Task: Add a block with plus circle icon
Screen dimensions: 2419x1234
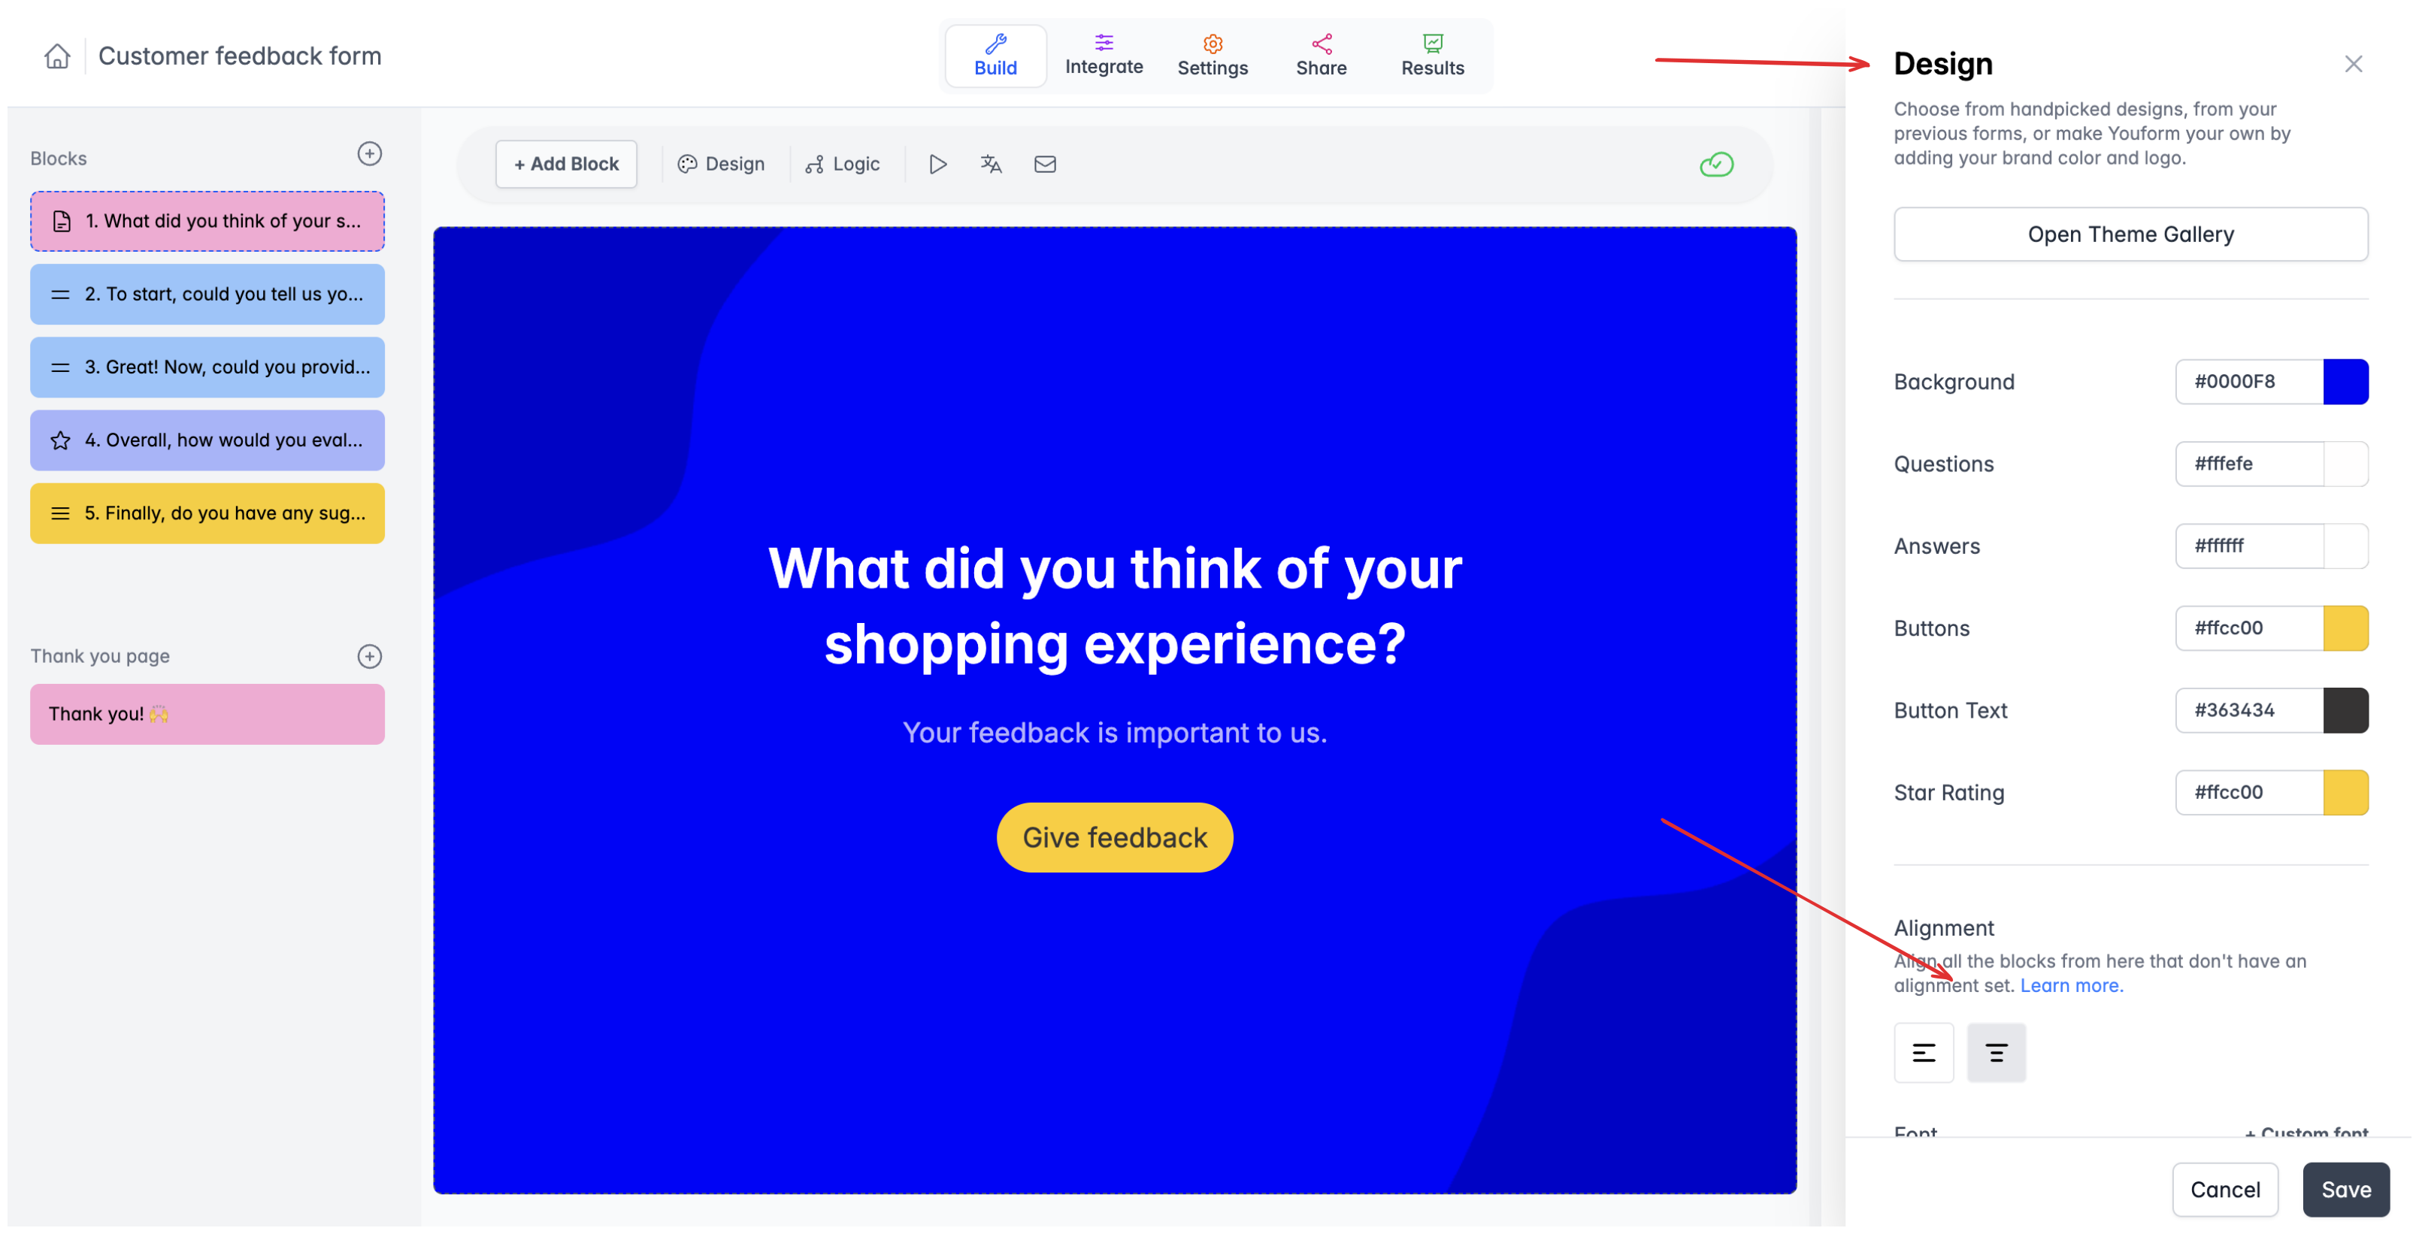Action: click(370, 154)
